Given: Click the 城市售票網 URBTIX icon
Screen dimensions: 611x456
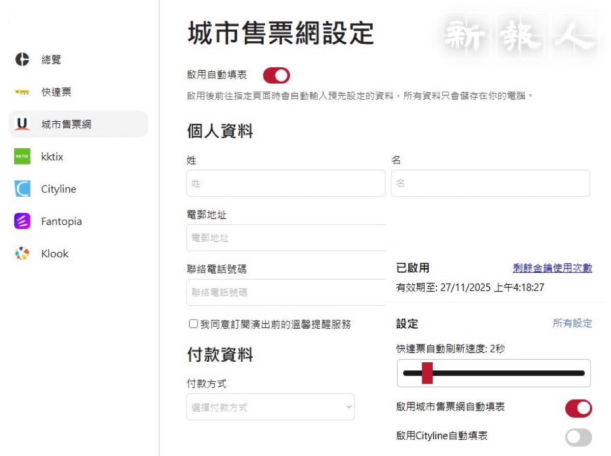Looking at the screenshot, I should [22, 124].
